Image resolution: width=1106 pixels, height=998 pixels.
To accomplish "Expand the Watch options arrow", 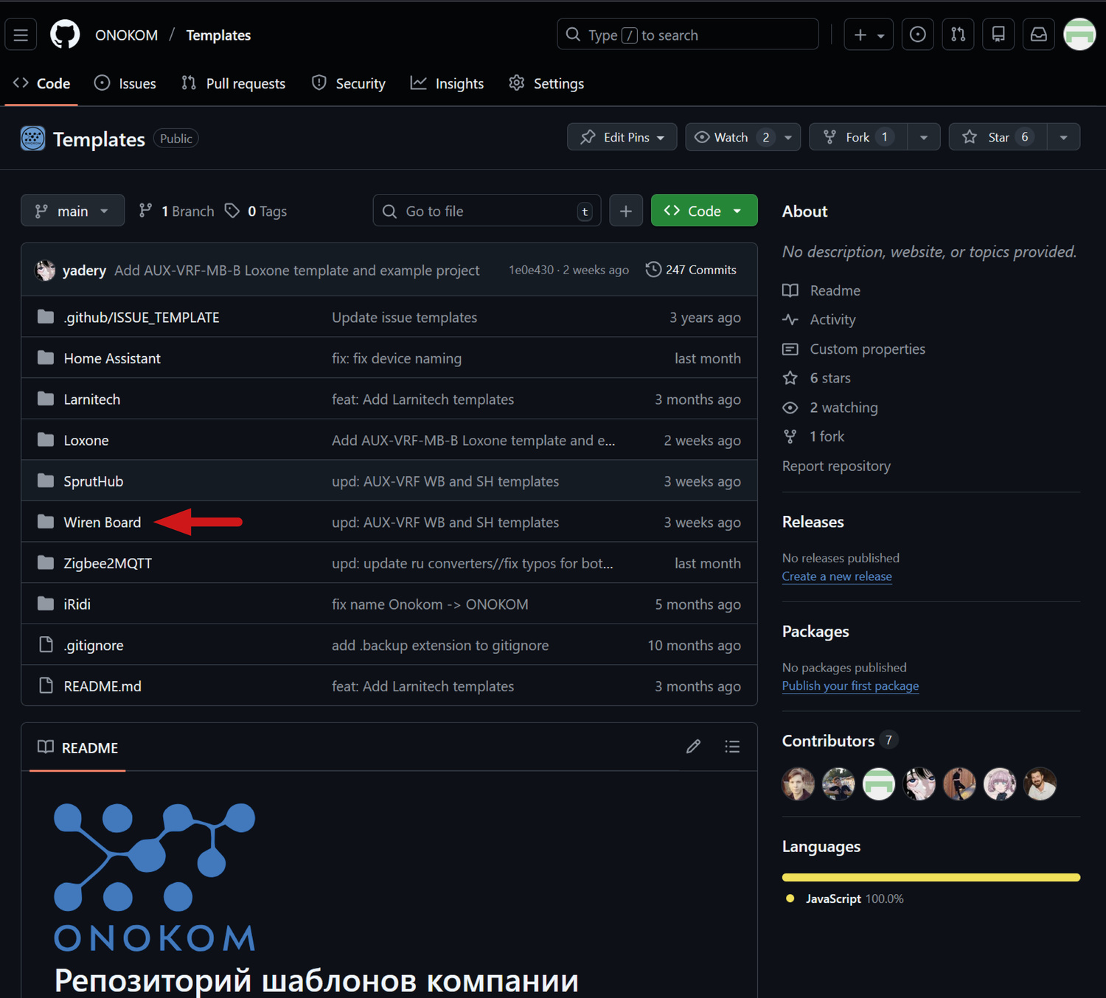I will click(789, 137).
